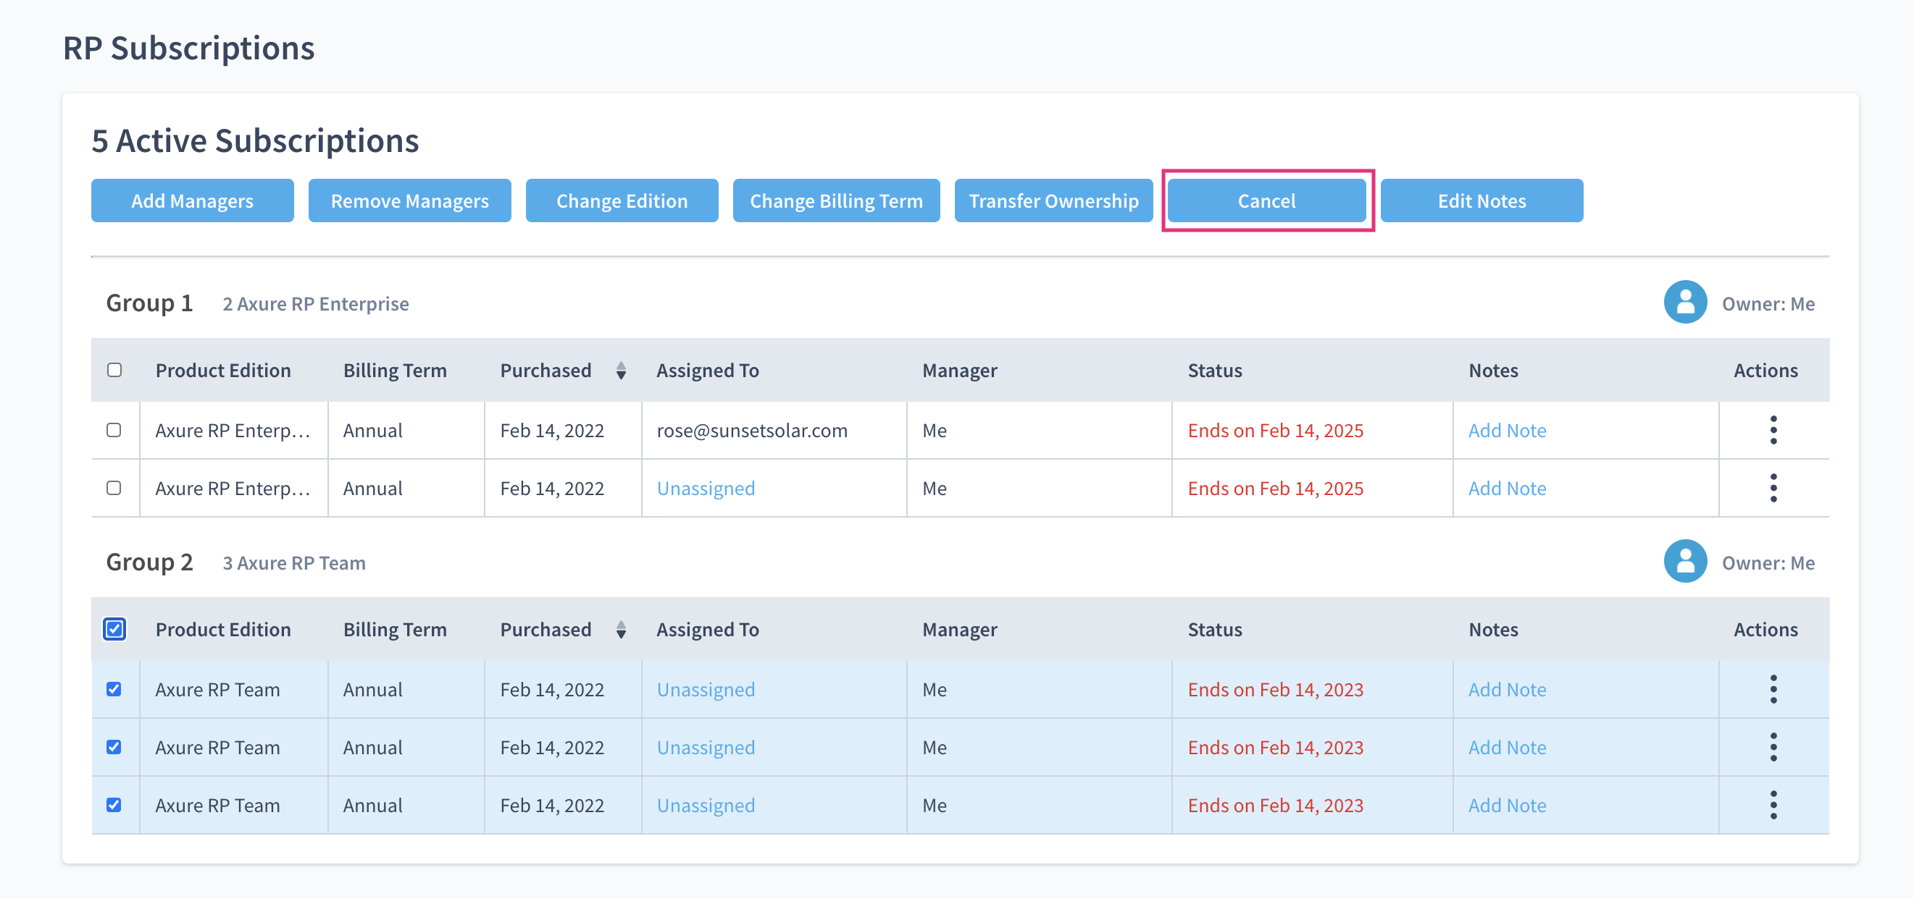Click Transfer Ownership button

[x=1053, y=201]
